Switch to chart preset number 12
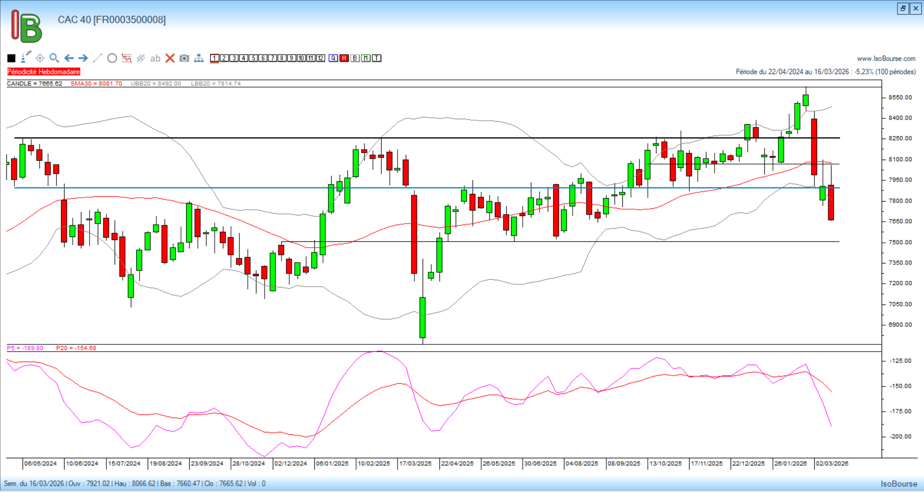This screenshot has height=492, width=924. pyautogui.click(x=321, y=58)
